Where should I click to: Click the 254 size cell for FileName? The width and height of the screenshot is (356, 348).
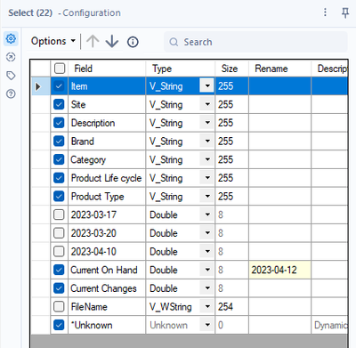tap(231, 307)
